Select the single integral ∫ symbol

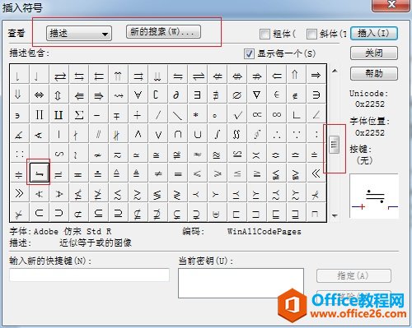click(x=218, y=134)
